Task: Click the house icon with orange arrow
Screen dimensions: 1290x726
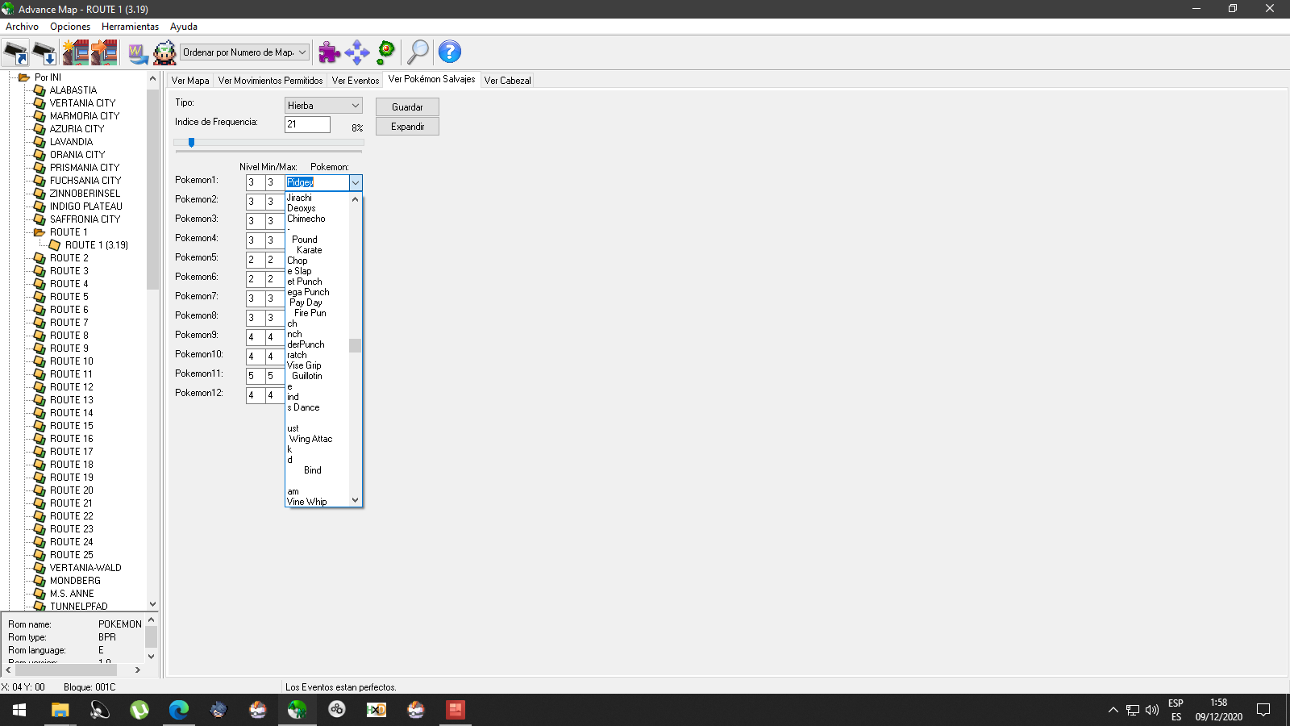Action: point(104,52)
